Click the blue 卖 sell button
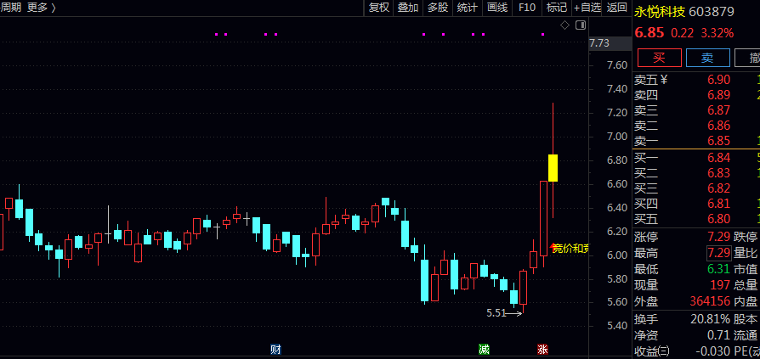The image size is (760, 359). [707, 58]
